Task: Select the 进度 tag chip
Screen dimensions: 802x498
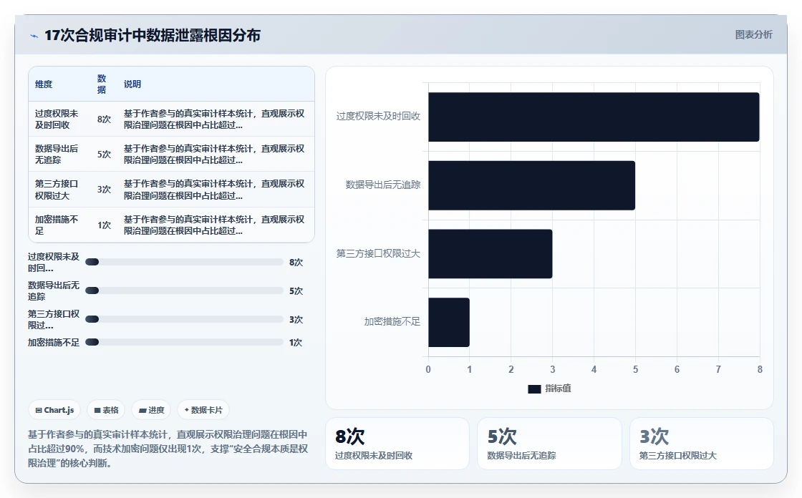Action: coord(151,410)
